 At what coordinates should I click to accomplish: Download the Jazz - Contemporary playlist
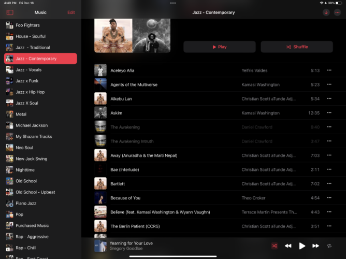[326, 12]
